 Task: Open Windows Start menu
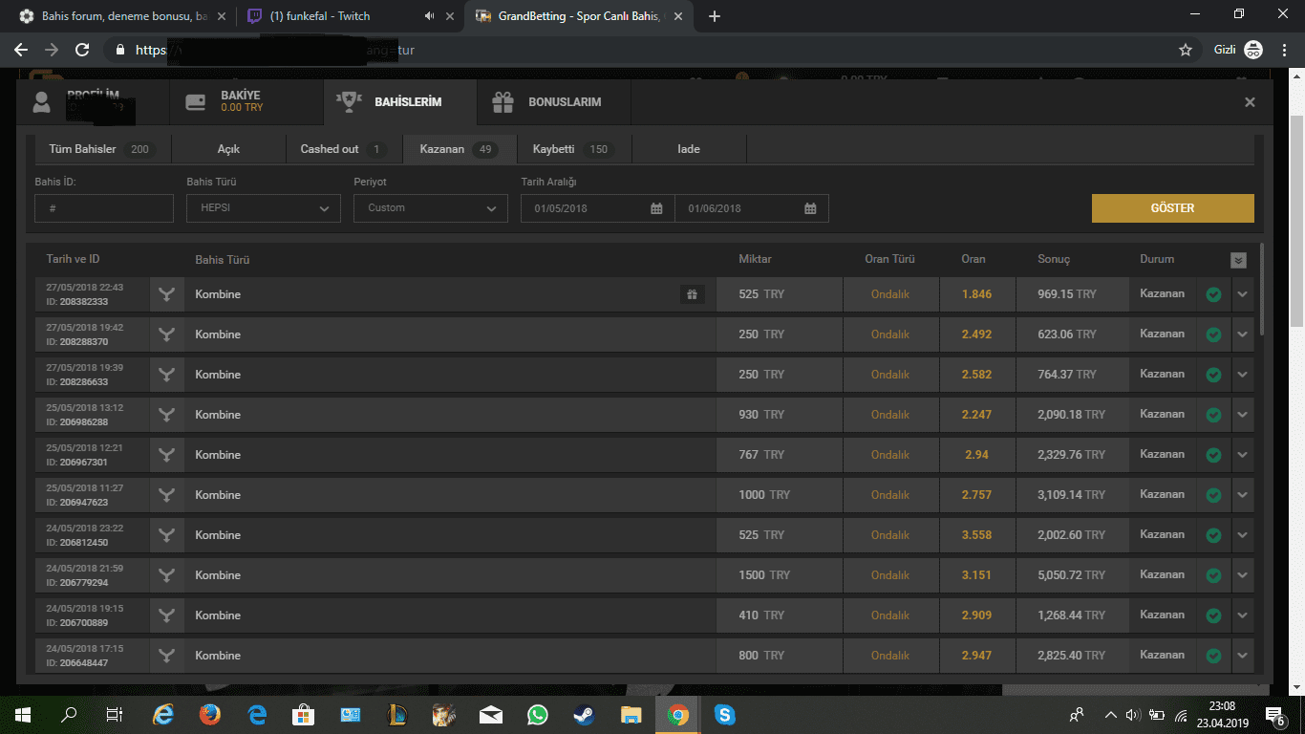coord(22,715)
